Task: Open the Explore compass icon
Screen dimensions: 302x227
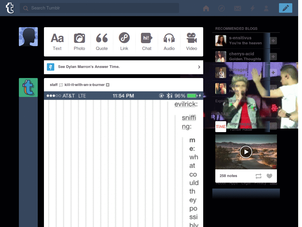Action: [x=221, y=8]
